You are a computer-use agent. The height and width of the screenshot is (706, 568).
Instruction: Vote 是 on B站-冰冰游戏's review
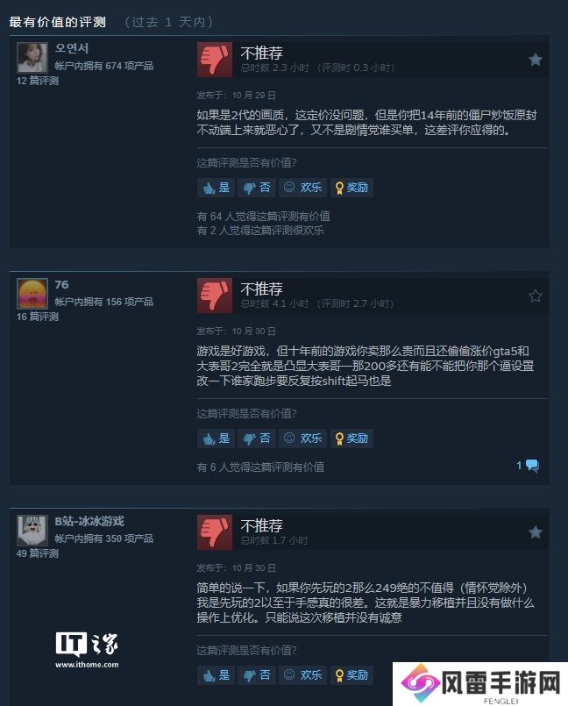(216, 675)
